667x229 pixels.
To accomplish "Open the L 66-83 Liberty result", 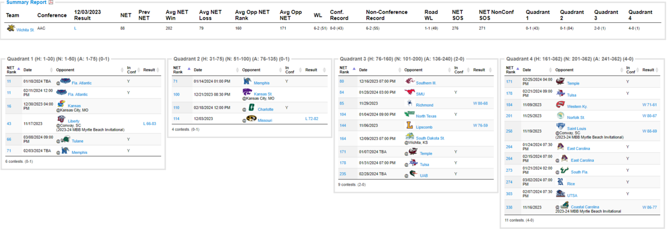I will pyautogui.click(x=150, y=123).
